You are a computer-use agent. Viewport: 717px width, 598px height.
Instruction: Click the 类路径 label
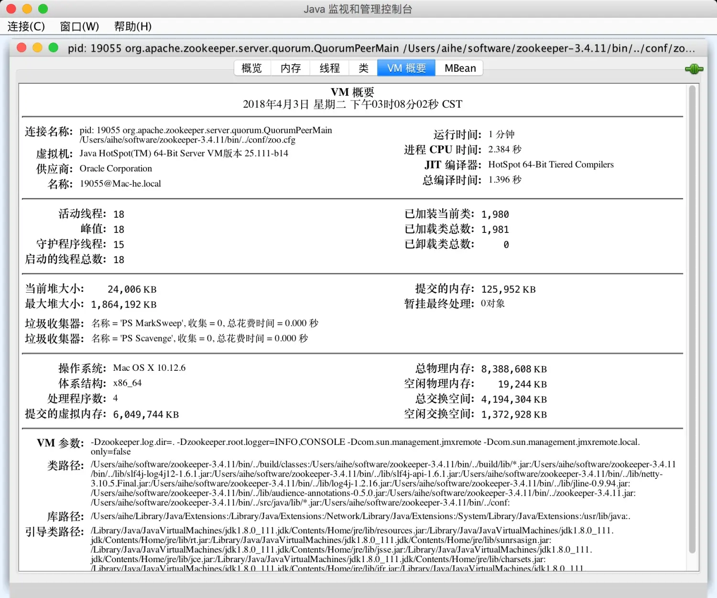(65, 465)
